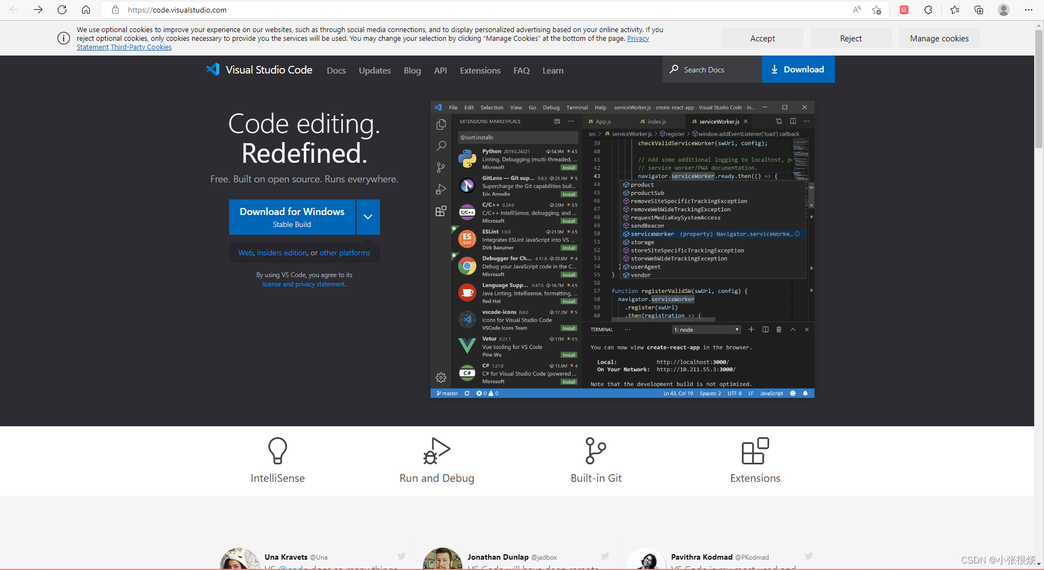Click the browser Forward arrow
Viewport: 1044px width, 570px height.
(x=38, y=10)
